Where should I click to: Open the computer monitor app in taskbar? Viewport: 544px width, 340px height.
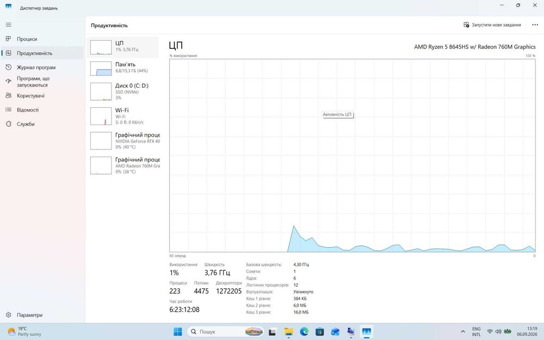[351, 332]
